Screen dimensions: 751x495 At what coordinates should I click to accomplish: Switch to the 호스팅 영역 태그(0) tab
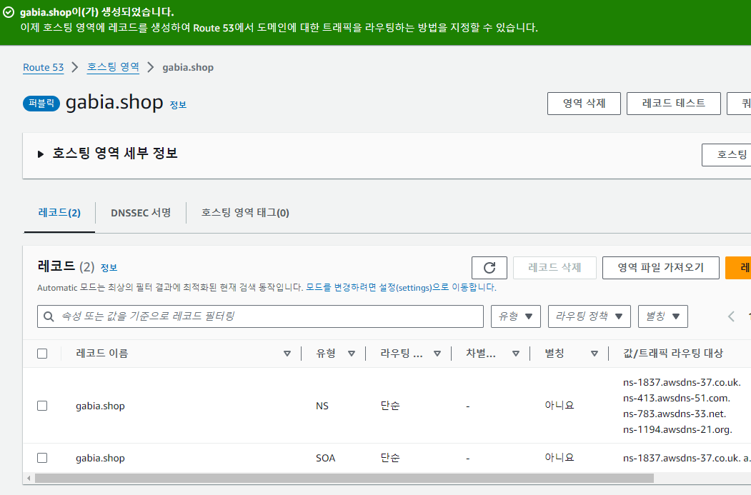point(245,213)
